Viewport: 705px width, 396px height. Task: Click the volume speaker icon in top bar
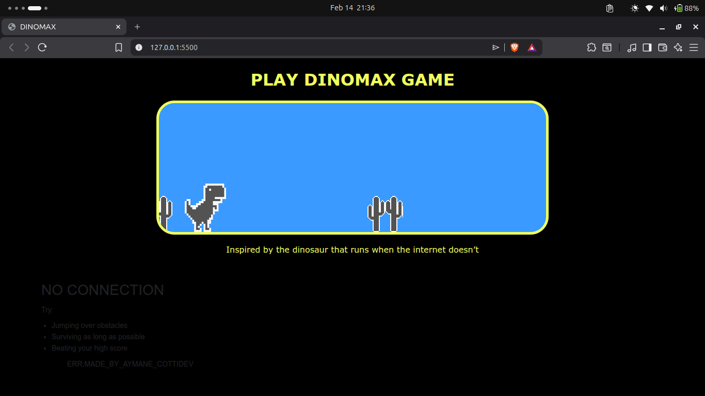click(x=663, y=8)
